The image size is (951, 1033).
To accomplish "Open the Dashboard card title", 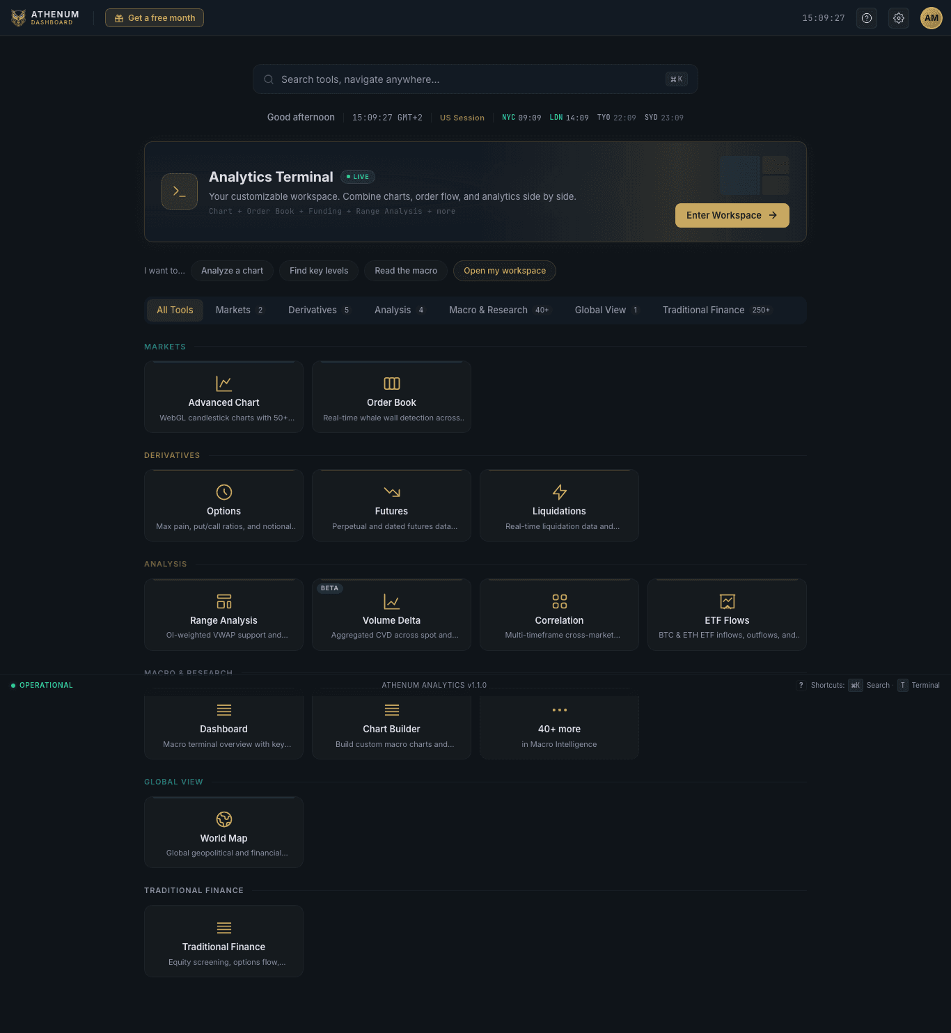I will coord(224,729).
